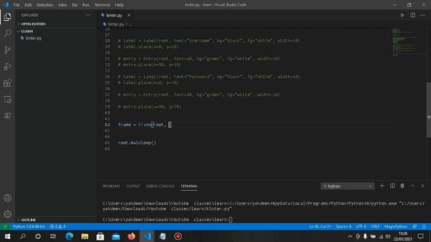Open the terminal selector dropdown '1: Python'
Viewport: 431px width, 242px height.
click(347, 186)
